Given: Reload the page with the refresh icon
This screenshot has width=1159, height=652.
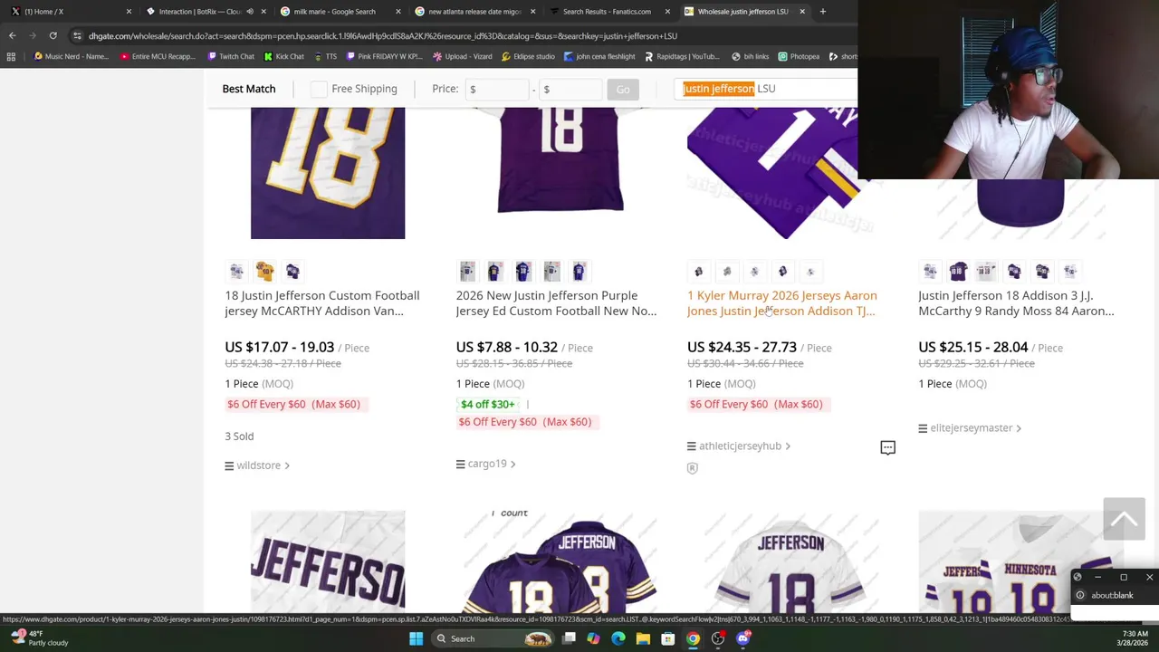Looking at the screenshot, I should pos(53,35).
